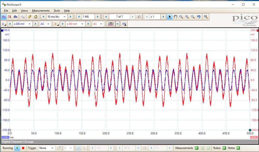Toggle the Rulers legend button

224,148
